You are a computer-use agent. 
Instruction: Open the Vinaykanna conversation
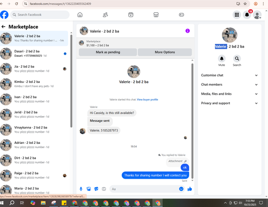point(34,129)
